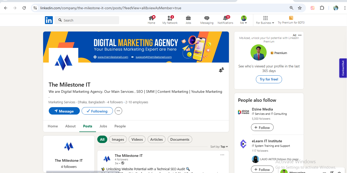
Task: Follow Dzine Media
Action: click(x=262, y=127)
